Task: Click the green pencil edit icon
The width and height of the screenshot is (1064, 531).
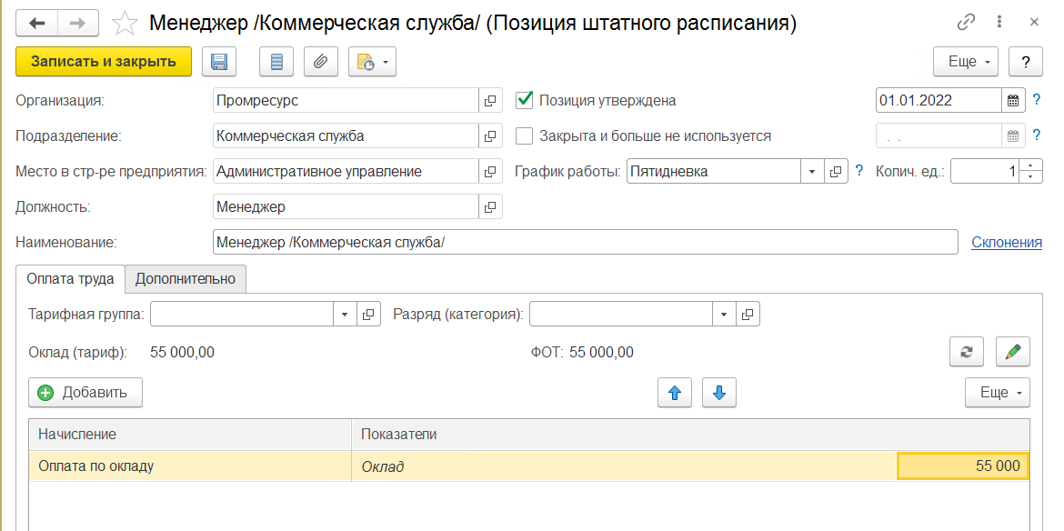Action: tap(1012, 352)
